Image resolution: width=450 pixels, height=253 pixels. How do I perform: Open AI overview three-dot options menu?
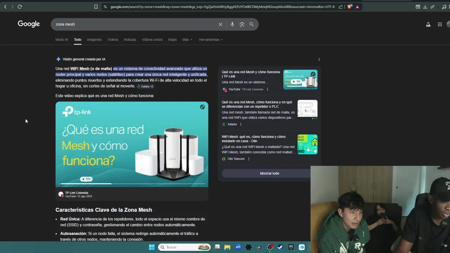(319, 59)
